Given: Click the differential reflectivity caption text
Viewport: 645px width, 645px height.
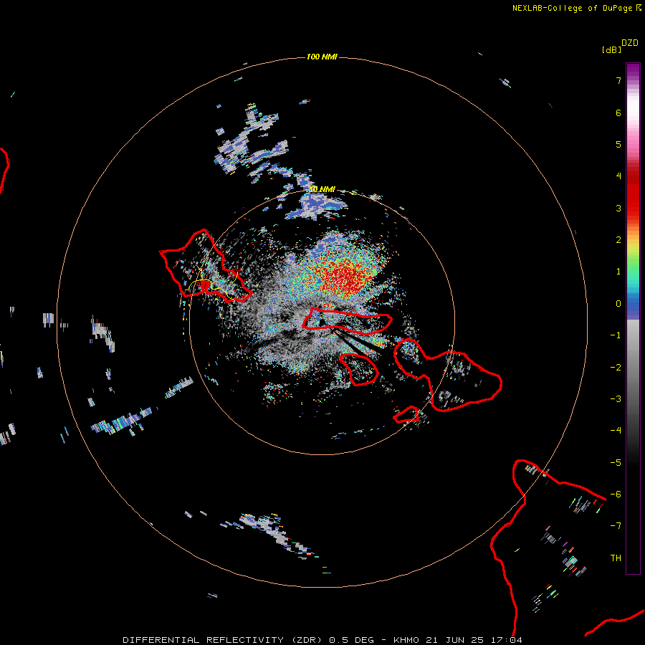Looking at the screenshot, I should (322, 640).
